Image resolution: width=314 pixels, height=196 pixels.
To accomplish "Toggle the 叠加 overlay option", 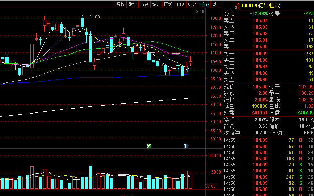I will (132, 4).
